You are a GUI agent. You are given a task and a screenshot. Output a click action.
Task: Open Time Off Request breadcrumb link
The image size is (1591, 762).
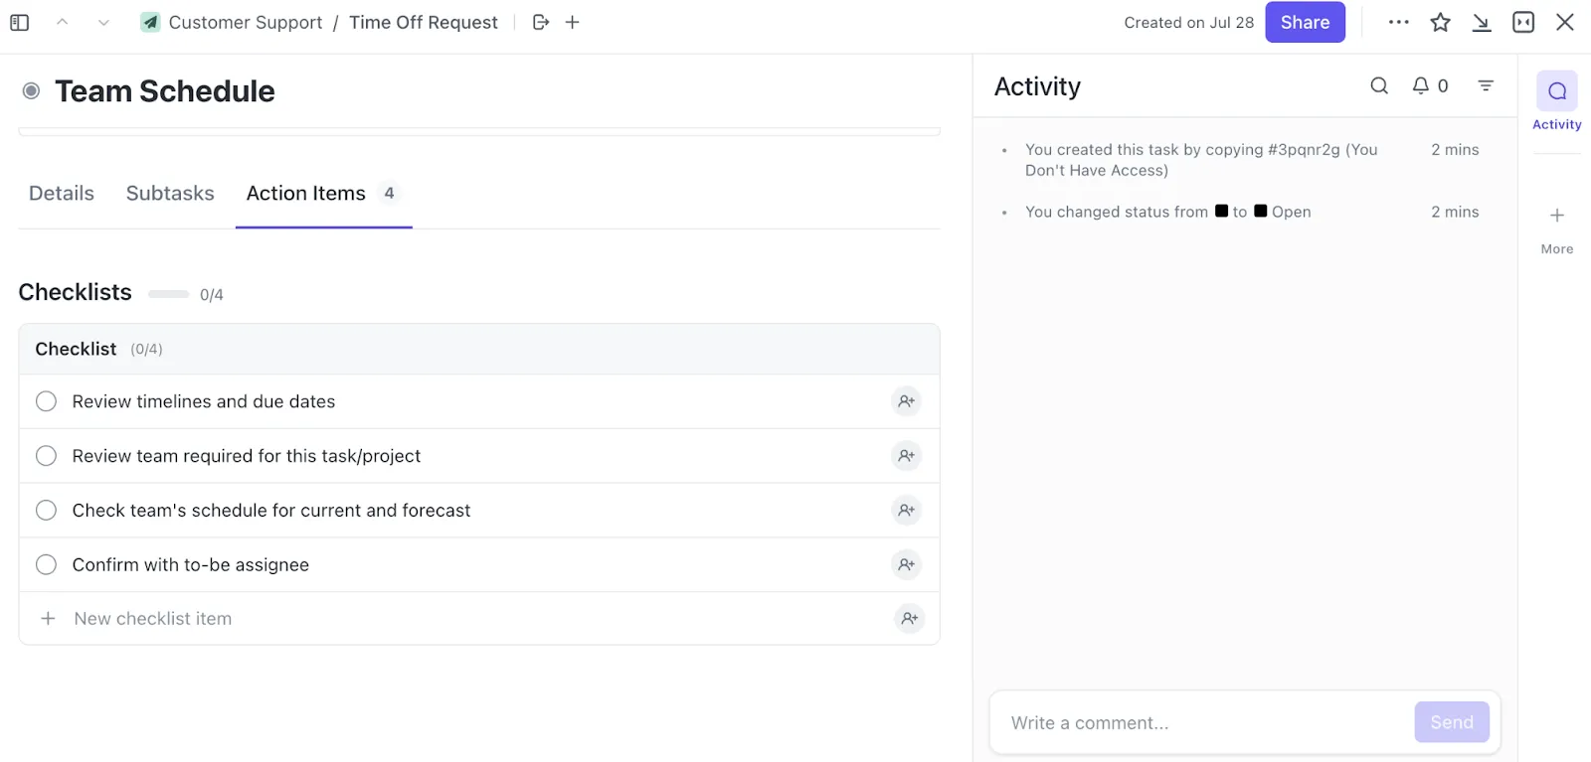pos(424,22)
